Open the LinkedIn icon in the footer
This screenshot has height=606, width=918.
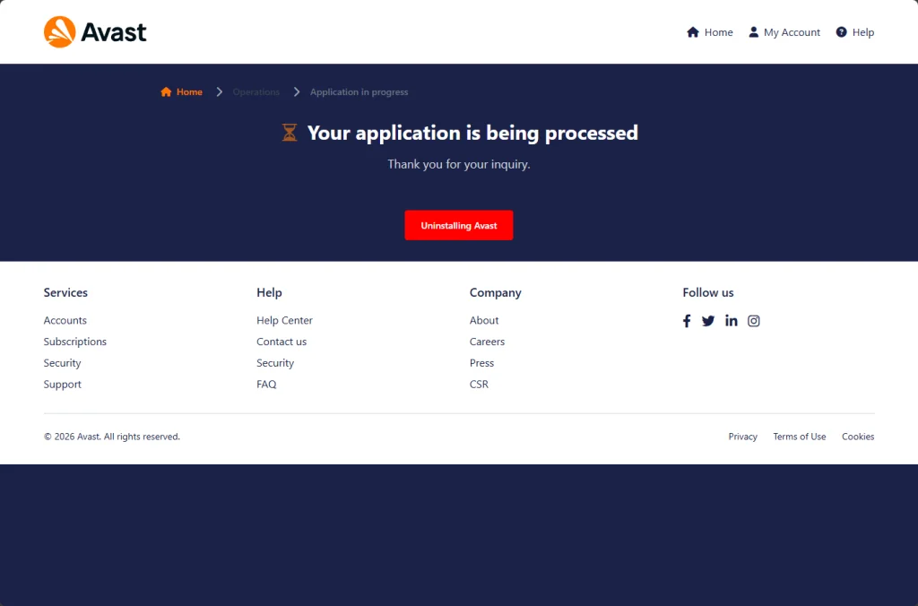(732, 320)
